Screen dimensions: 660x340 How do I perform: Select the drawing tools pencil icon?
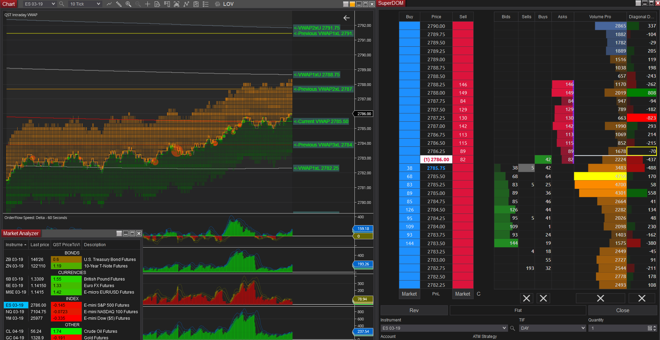119,4
